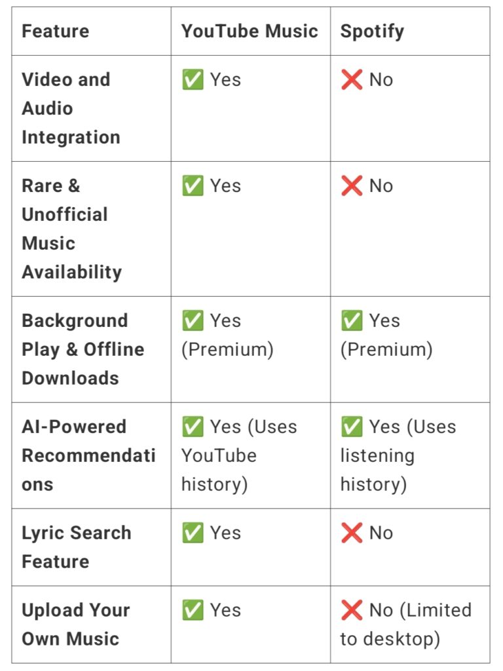This screenshot has height=671, width=503.
Task: Click red X in Video and Audio Integration row
Action: [x=352, y=79]
